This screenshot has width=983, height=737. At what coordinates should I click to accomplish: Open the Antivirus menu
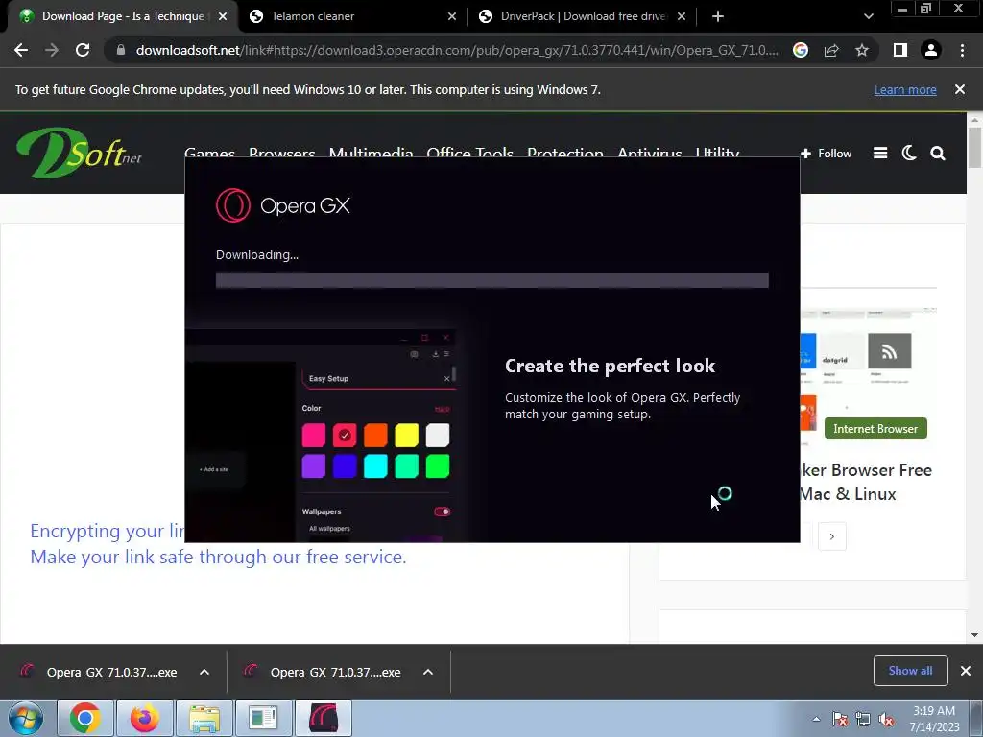click(650, 153)
